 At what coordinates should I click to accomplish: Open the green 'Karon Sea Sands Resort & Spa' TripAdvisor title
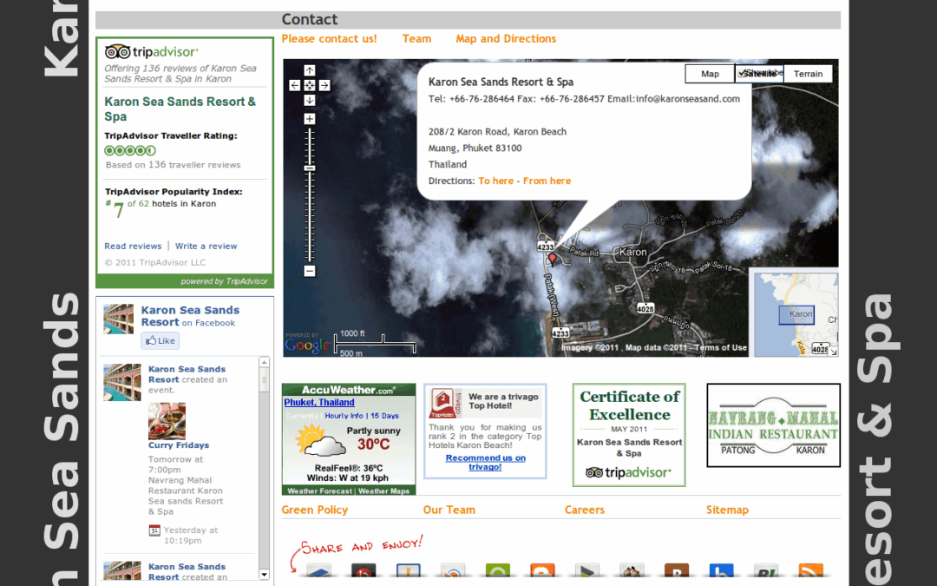pyautogui.click(x=180, y=109)
